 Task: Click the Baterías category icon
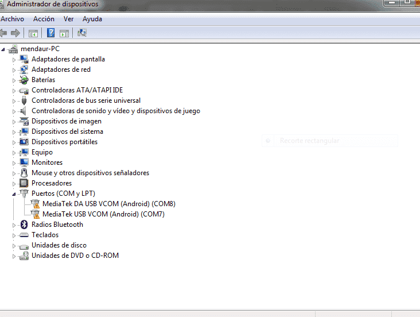24,80
